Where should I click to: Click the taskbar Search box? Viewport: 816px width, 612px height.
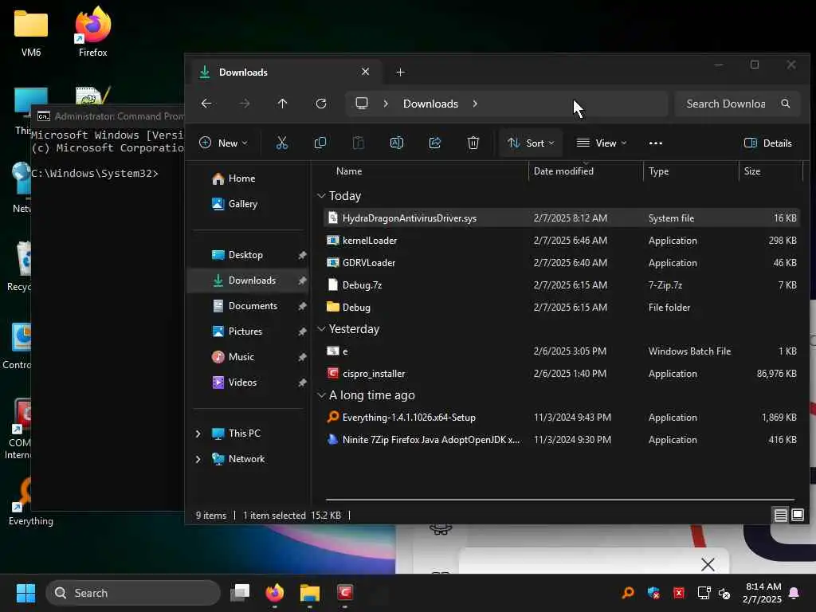click(x=133, y=593)
